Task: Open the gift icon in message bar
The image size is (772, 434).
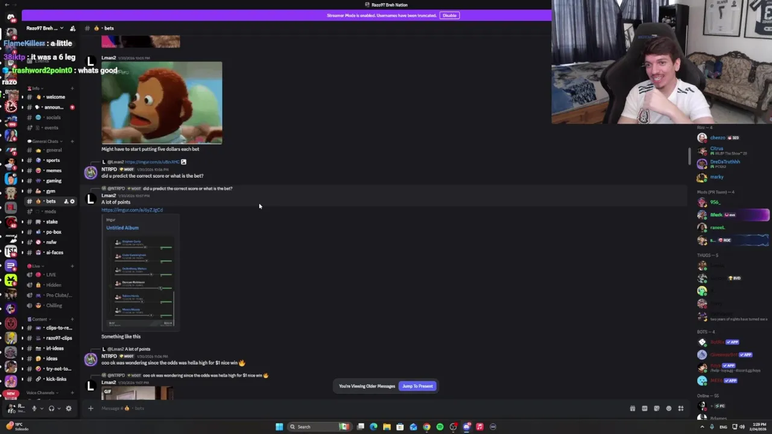Action: click(x=632, y=409)
